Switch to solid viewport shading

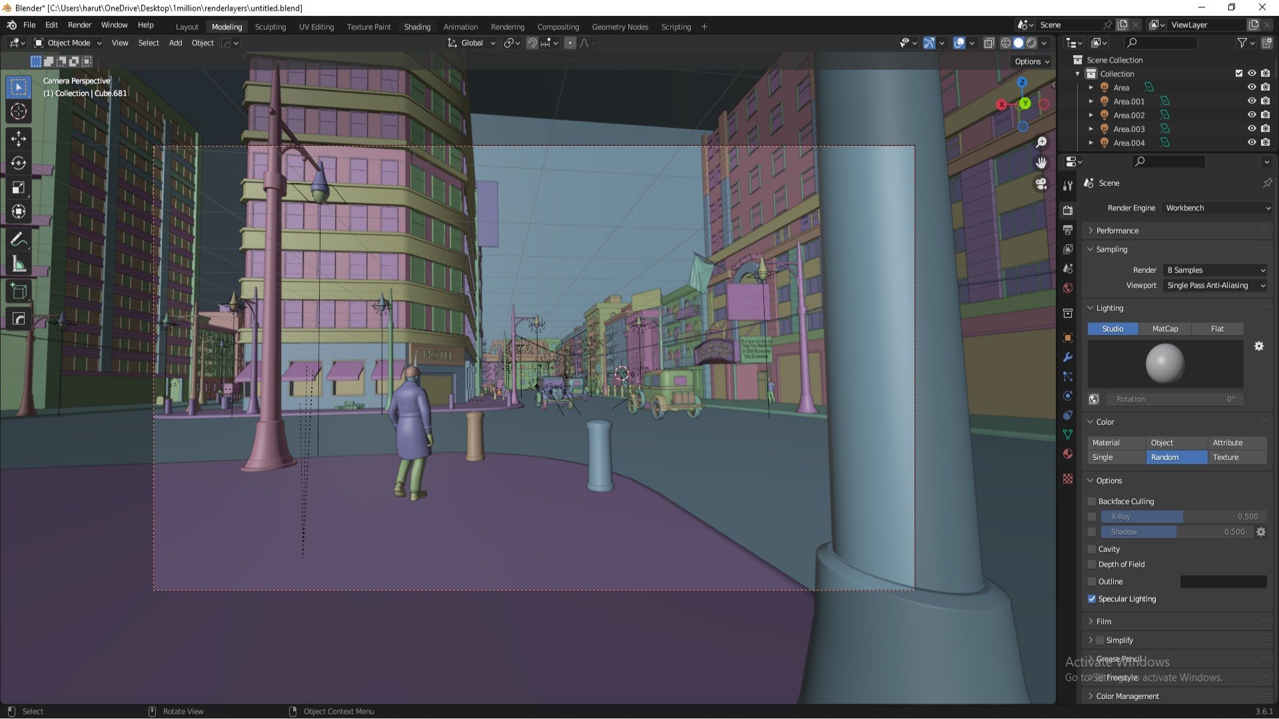click(1019, 43)
